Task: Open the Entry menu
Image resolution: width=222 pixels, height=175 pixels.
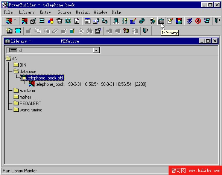Action: pyautogui.click(x=45, y=12)
